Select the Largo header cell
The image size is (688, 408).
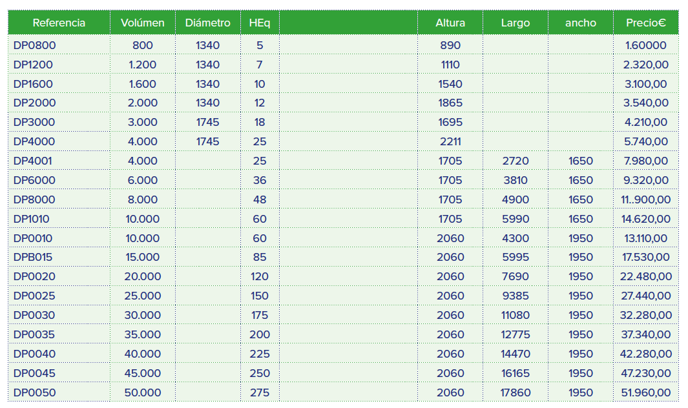click(515, 23)
